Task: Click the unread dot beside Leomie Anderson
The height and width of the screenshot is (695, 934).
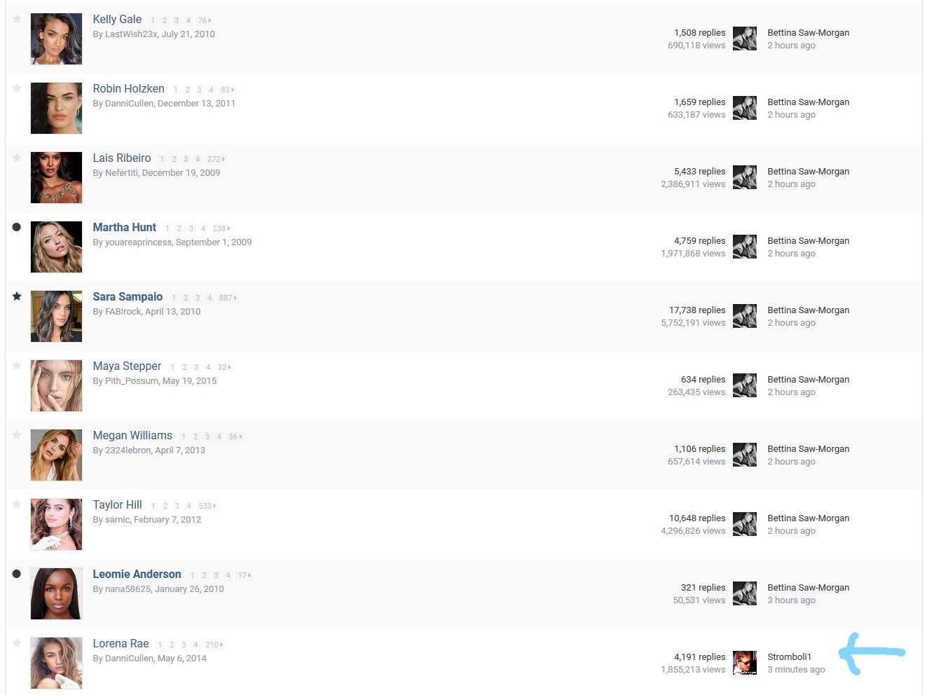Action: 17,574
